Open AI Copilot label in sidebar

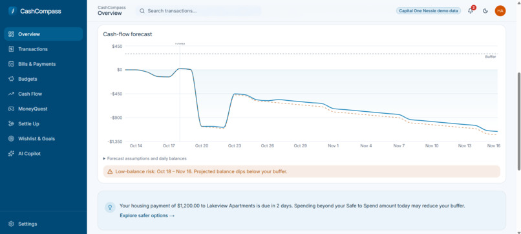coord(29,154)
